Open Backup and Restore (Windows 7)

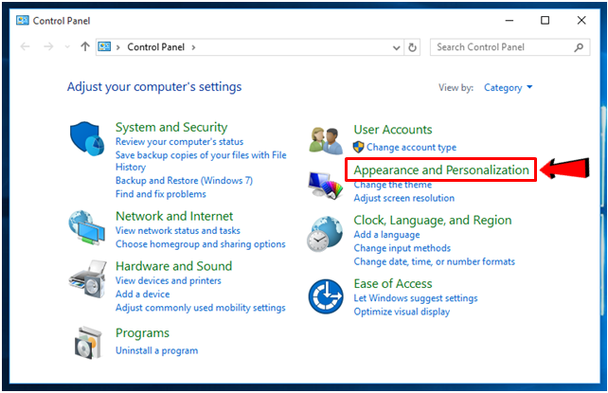tap(184, 181)
